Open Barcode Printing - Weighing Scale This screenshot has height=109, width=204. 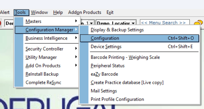[125, 57]
